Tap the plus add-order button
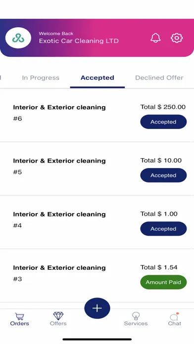The width and height of the screenshot is (194, 344). point(97,308)
